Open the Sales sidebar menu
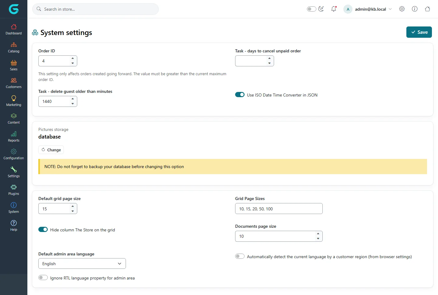 [x=14, y=65]
